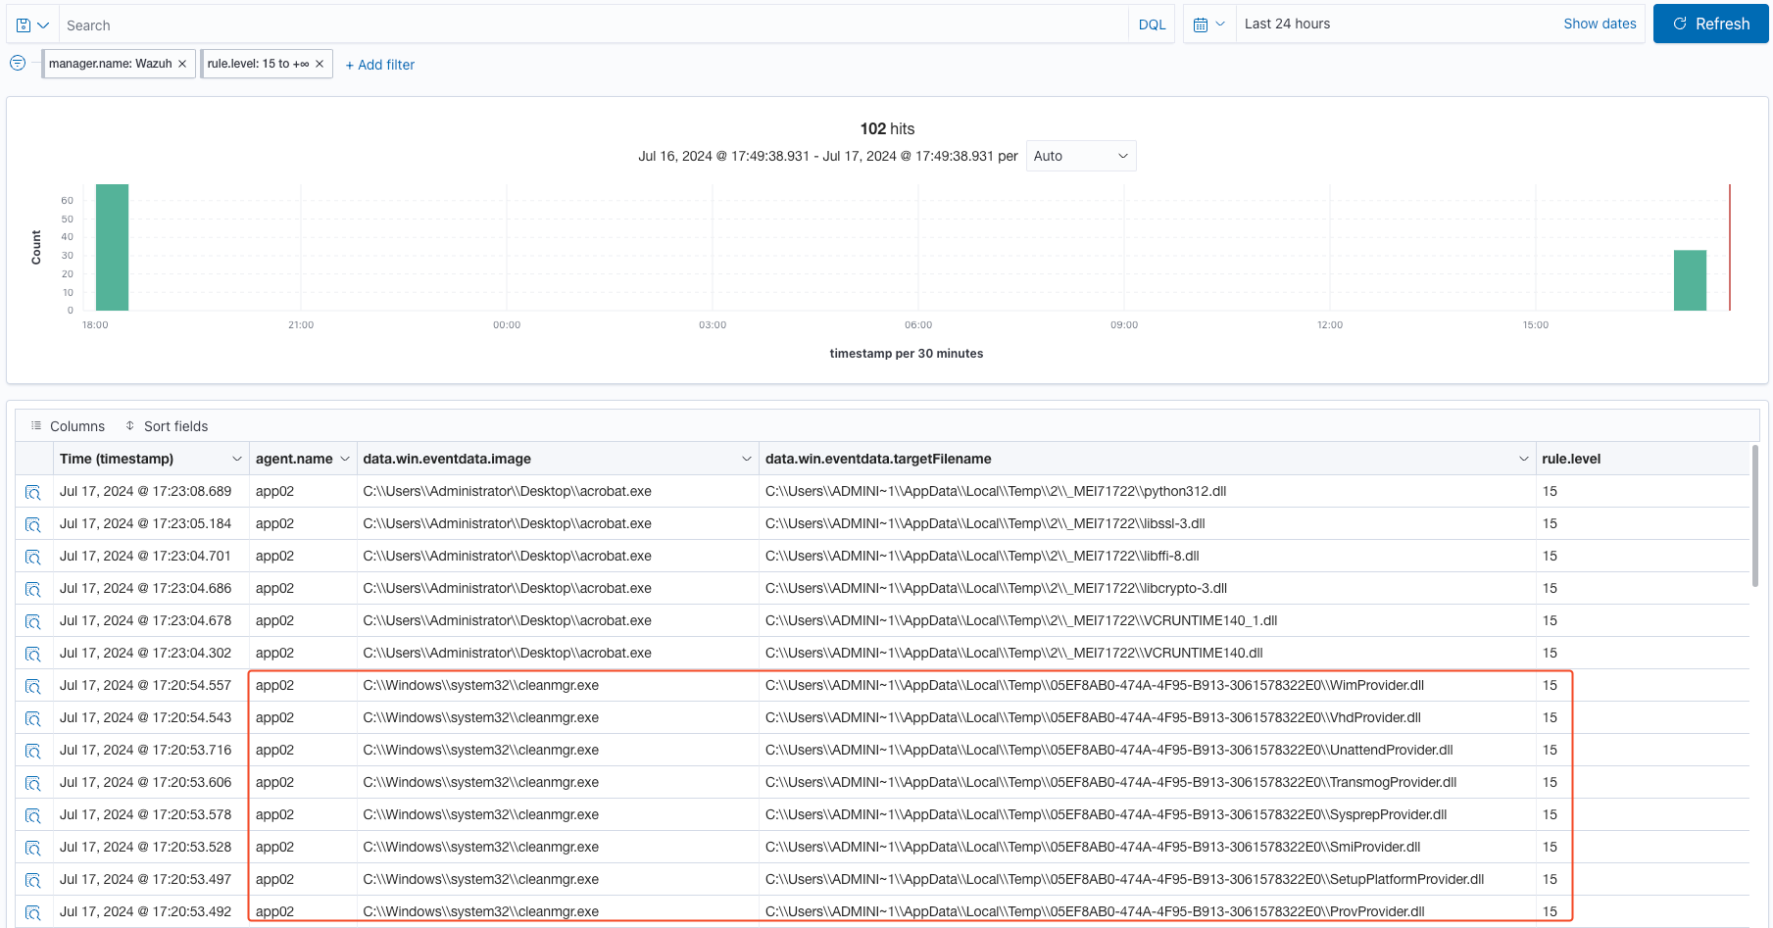Inspect document at 17:20:53.606

[x=33, y=783]
